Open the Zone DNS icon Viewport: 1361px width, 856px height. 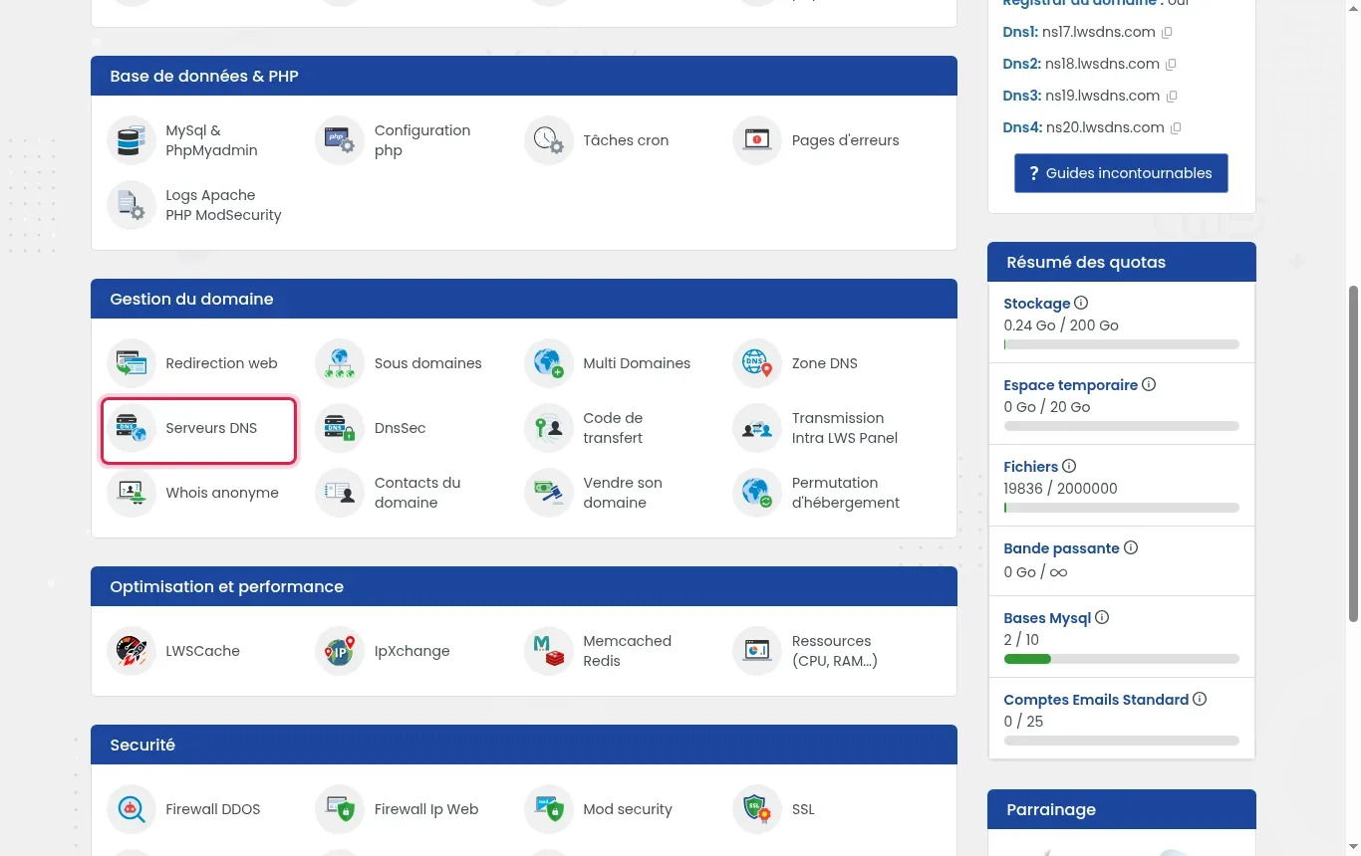pyautogui.click(x=757, y=363)
